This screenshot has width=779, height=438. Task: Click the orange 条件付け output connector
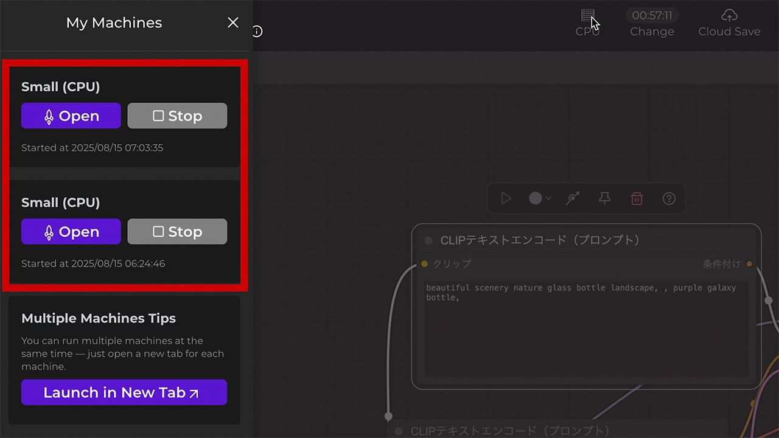tap(749, 264)
